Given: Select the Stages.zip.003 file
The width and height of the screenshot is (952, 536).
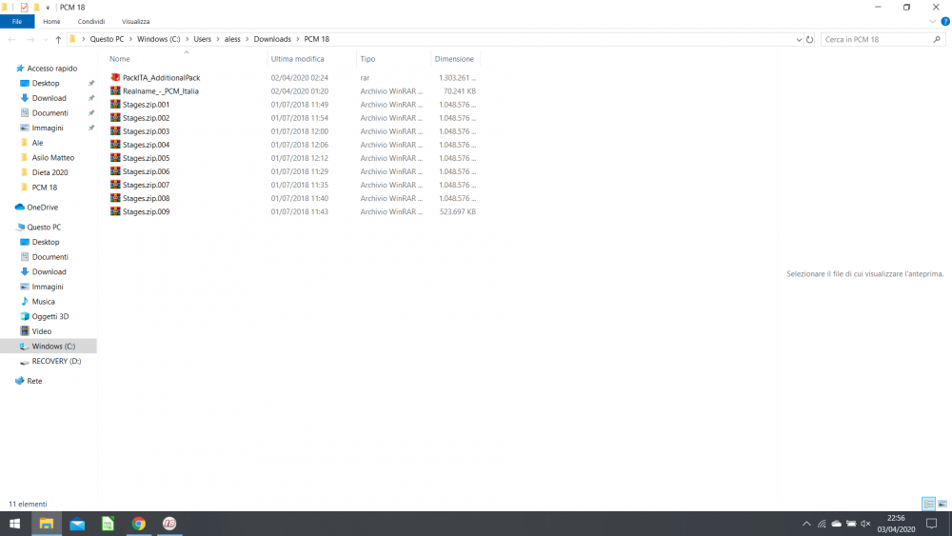Looking at the screenshot, I should click(x=146, y=131).
